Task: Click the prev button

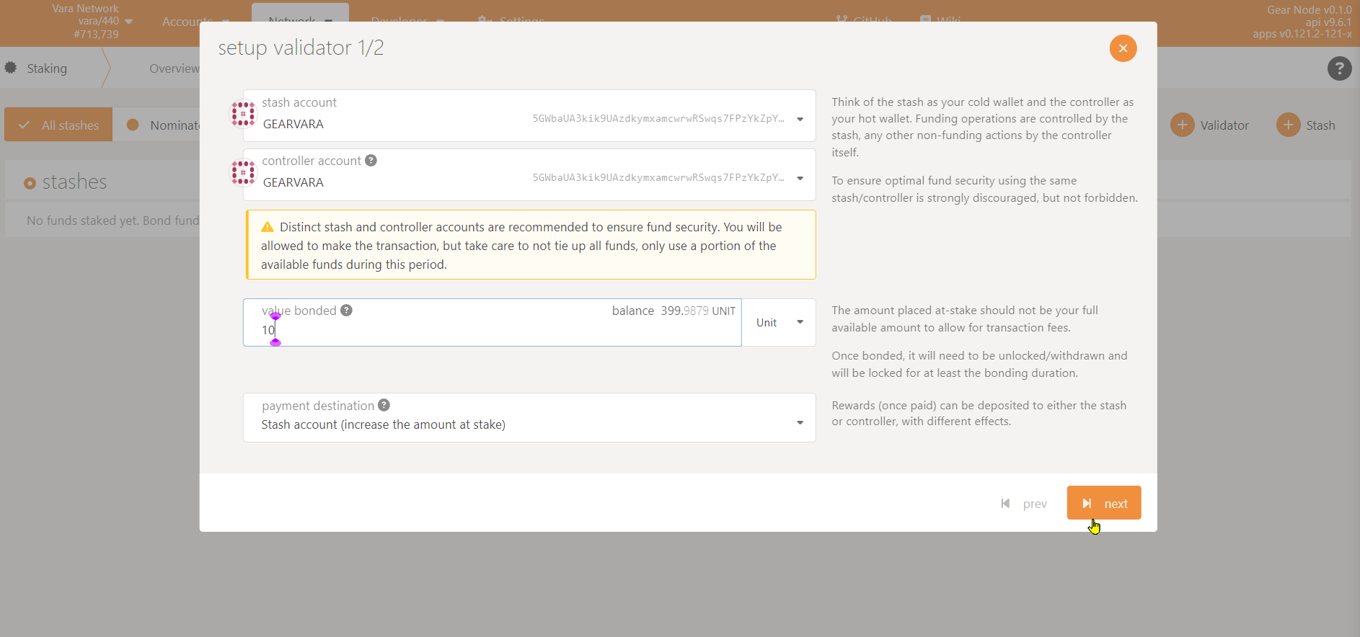Action: coord(1024,504)
